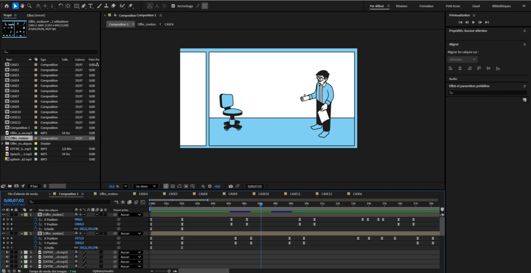Toggle transparency grid in viewer
The height and width of the screenshot is (273, 531).
click(x=173, y=186)
